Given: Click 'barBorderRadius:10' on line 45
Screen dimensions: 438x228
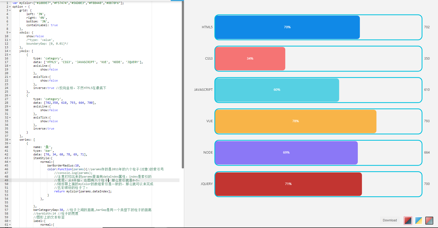Looking at the screenshot, I should [64, 166].
